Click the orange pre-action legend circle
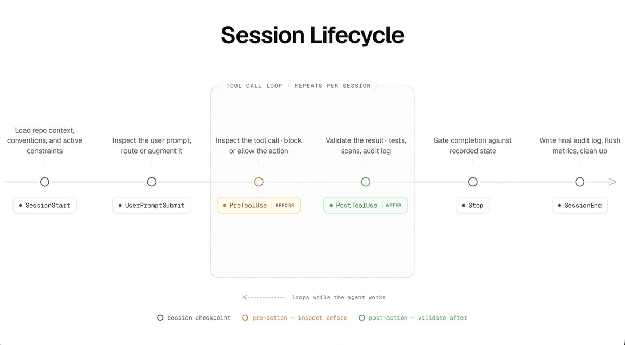This screenshot has height=345, width=625. click(x=245, y=317)
